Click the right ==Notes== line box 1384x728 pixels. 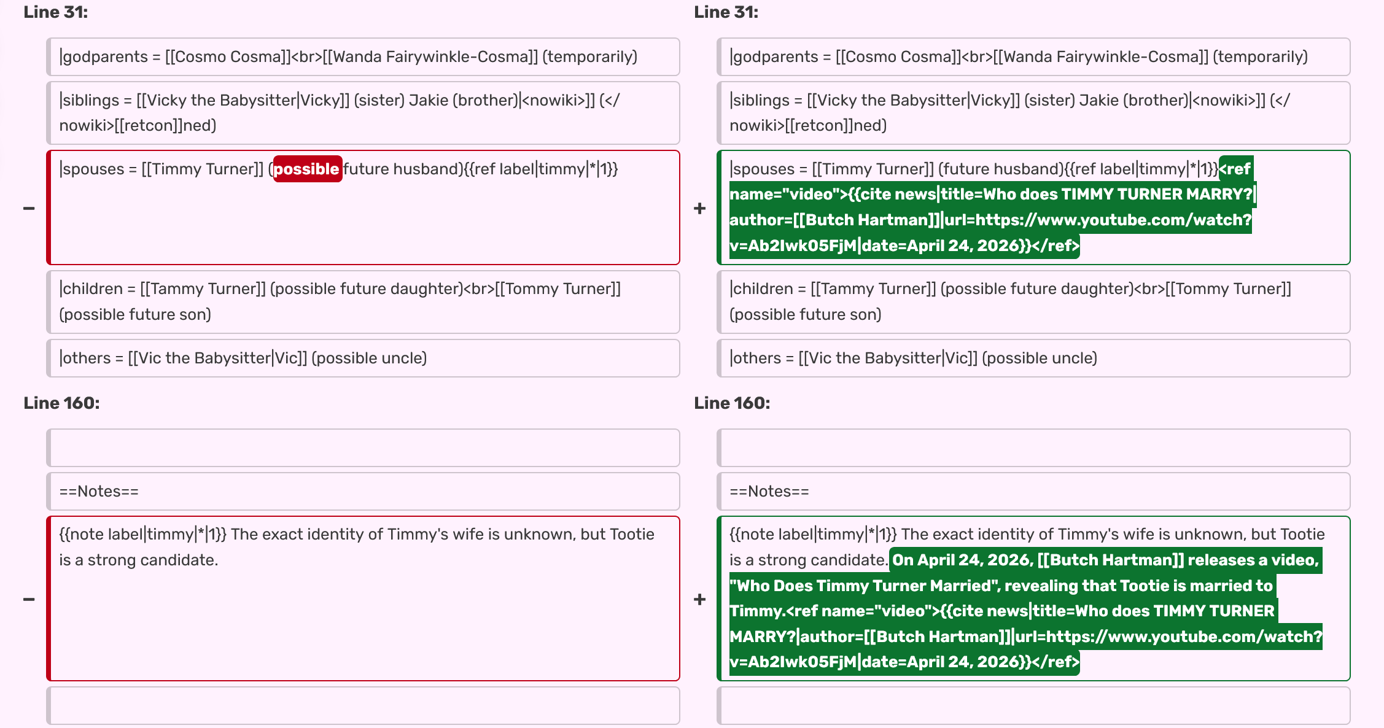tap(1033, 492)
